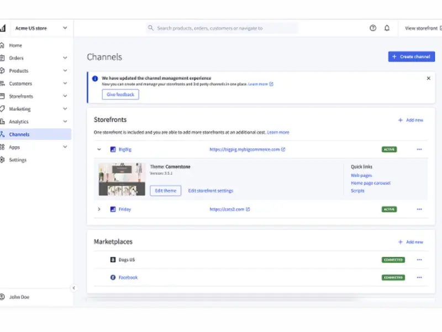
Task: Open the Dogs US row three-dot menu
Action: click(419, 260)
